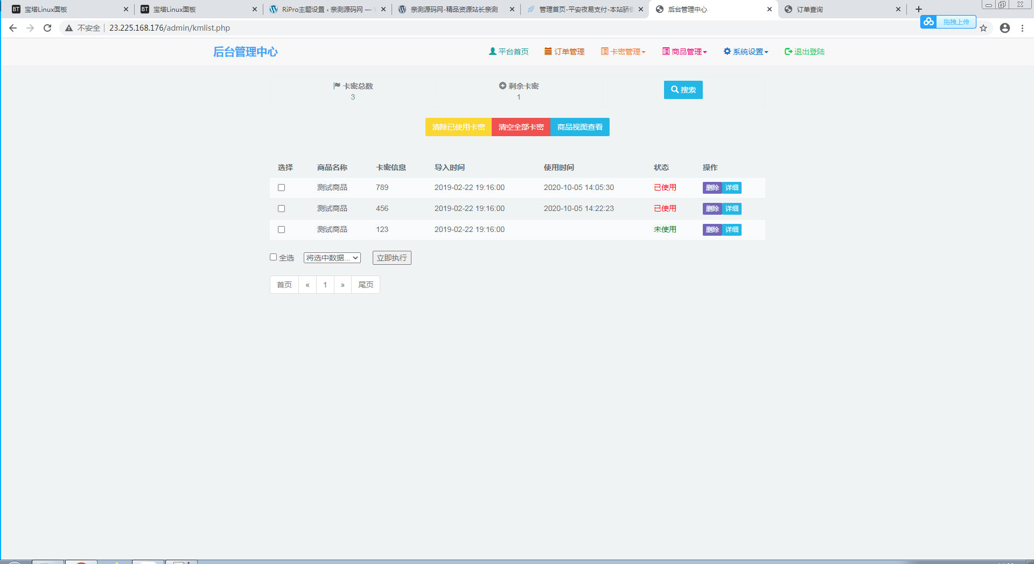Screen dimensions: 1034x564
Task: Click the not-secure warning icon
Action: click(x=69, y=28)
